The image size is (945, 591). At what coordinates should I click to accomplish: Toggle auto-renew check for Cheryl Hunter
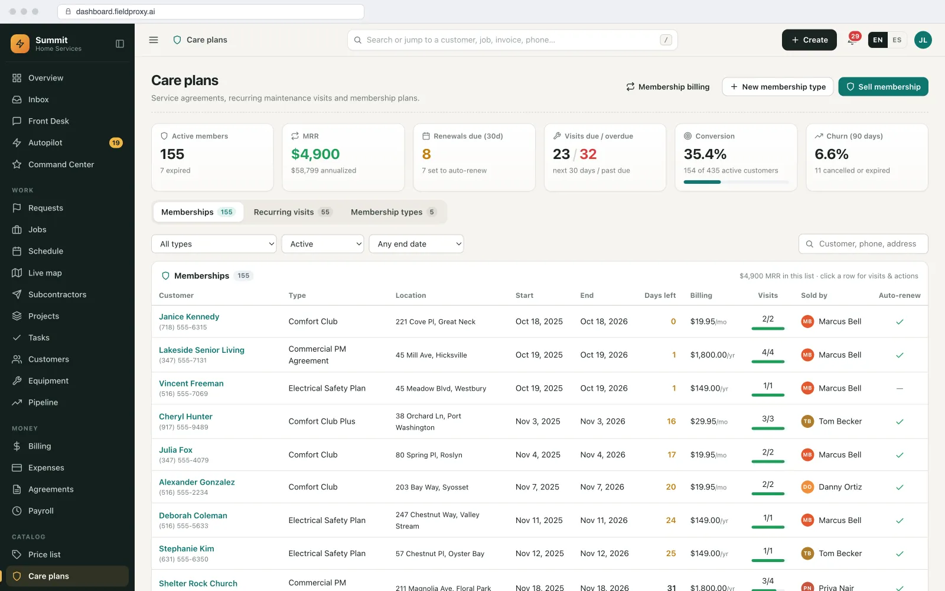click(x=900, y=422)
